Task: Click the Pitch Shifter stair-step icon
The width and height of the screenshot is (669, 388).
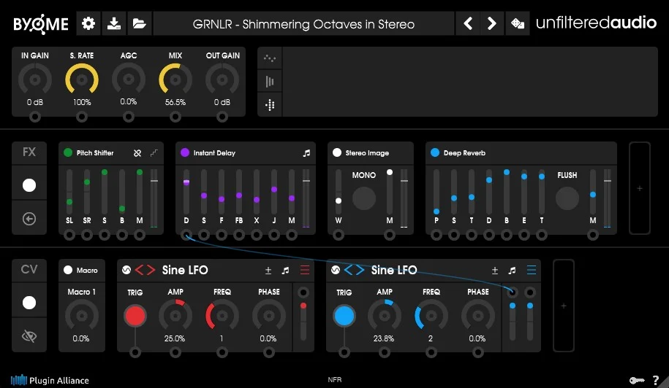Action: point(154,152)
